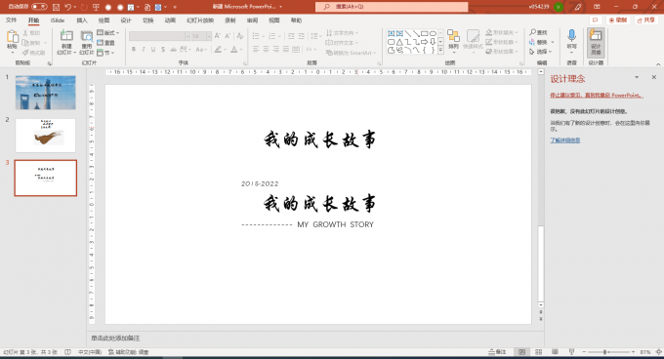Viewport: 664px width, 359px height.
Task: Open the font name dropdown
Action: pos(187,36)
